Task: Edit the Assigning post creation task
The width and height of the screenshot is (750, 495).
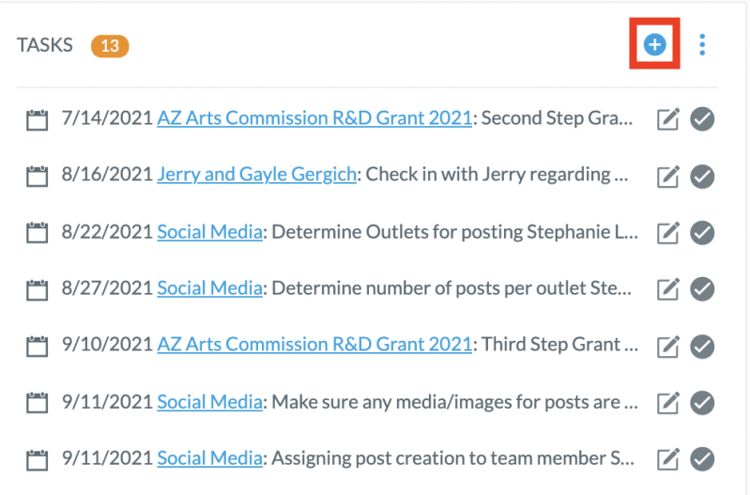Action: click(x=667, y=459)
